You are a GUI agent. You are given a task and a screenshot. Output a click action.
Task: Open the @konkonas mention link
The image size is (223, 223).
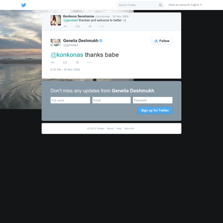[67, 55]
